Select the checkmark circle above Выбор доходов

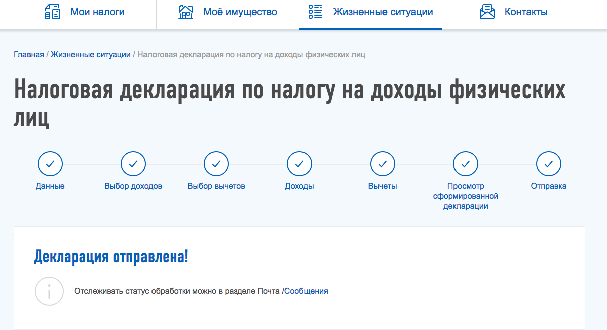coord(133,164)
